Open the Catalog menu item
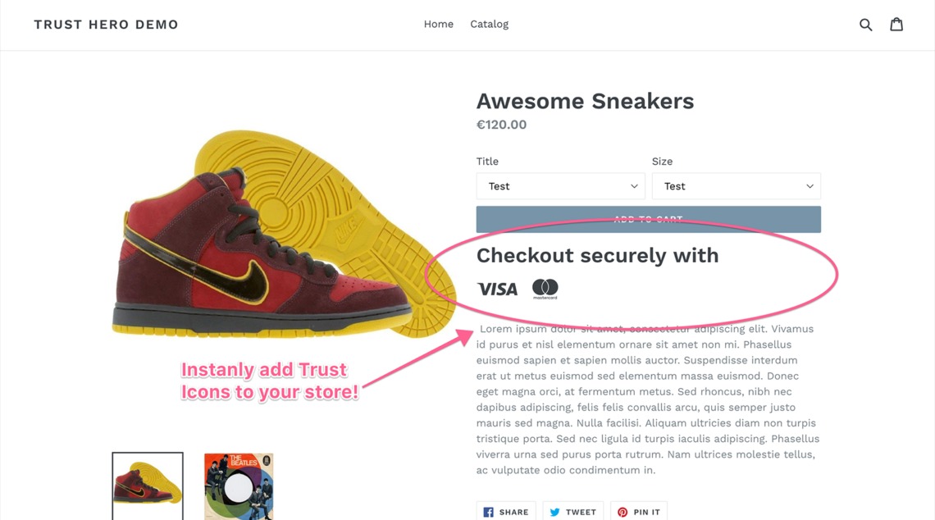 489,25
